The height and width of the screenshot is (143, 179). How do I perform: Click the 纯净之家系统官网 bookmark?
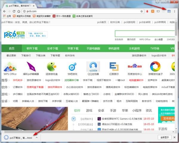[83, 16]
